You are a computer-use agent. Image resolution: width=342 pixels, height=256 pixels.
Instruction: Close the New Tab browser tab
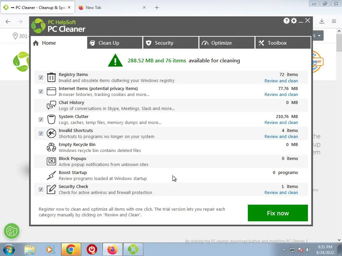[x=144, y=7]
